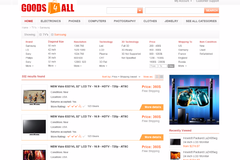Open first Hewlett Packard La2405wg recently viewed thumbnail

pos(175,142)
